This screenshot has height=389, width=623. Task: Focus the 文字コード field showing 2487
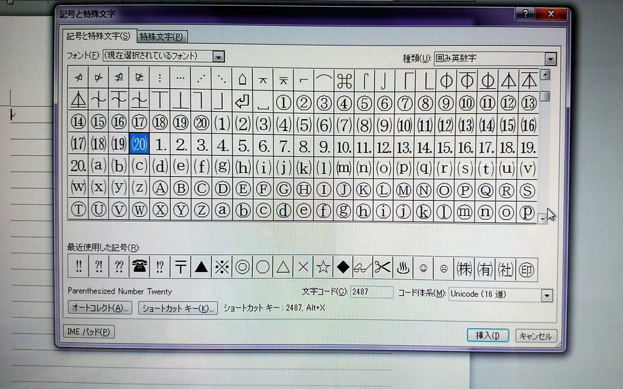coord(372,292)
